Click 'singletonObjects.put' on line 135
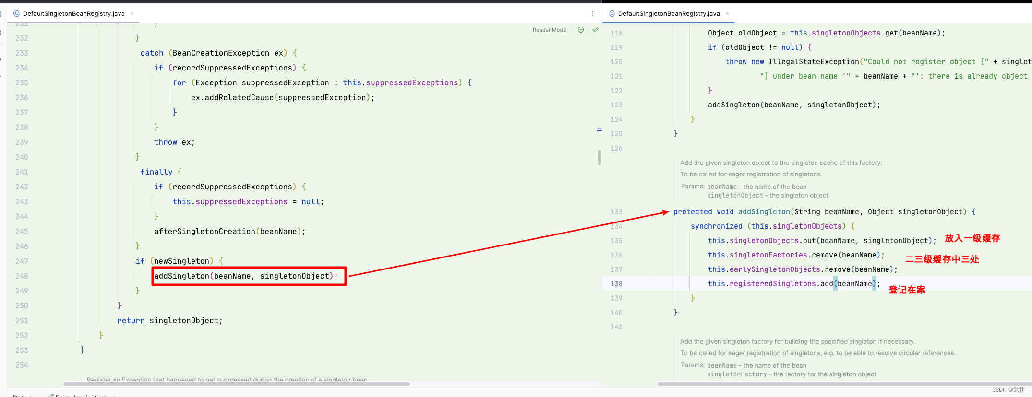Viewport: 1032px width, 397px height. (773, 241)
